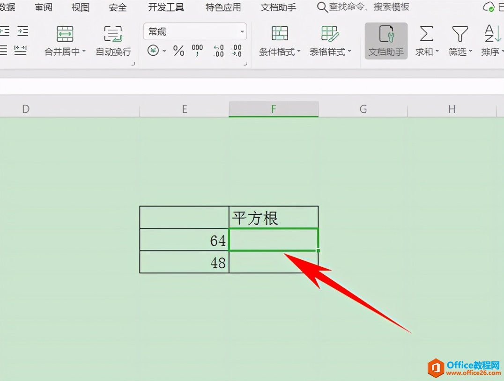Click the 求和 sigma sum icon

pos(426,34)
